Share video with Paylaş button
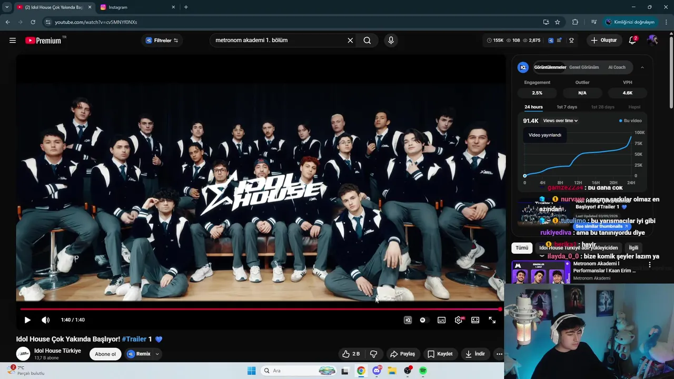The height and width of the screenshot is (379, 674). [402, 354]
